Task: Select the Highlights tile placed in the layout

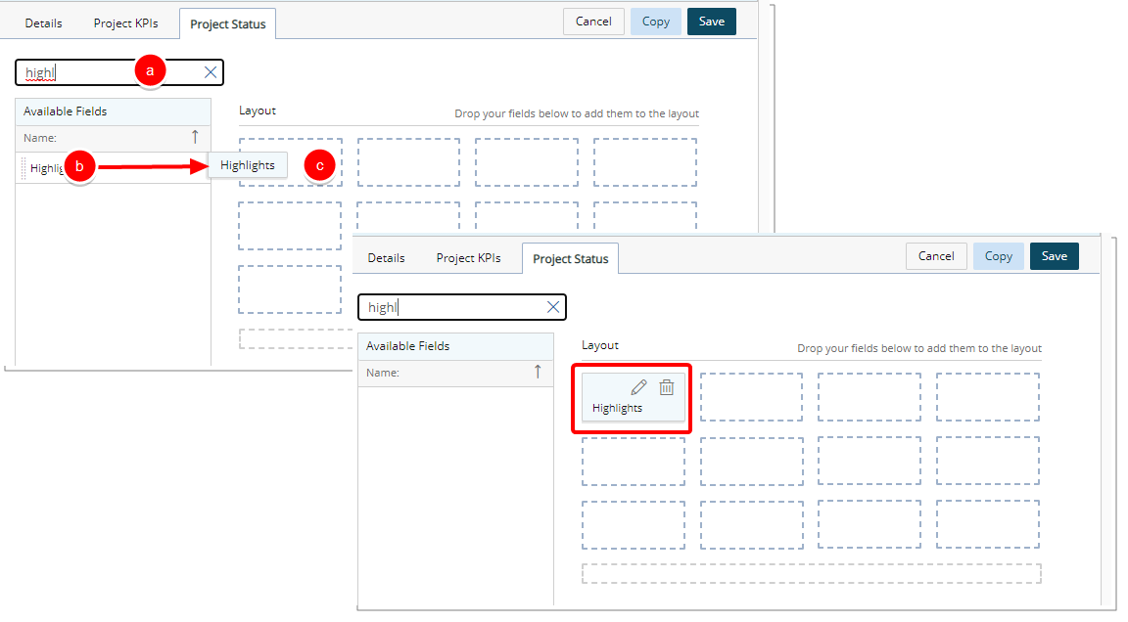Action: (634, 397)
